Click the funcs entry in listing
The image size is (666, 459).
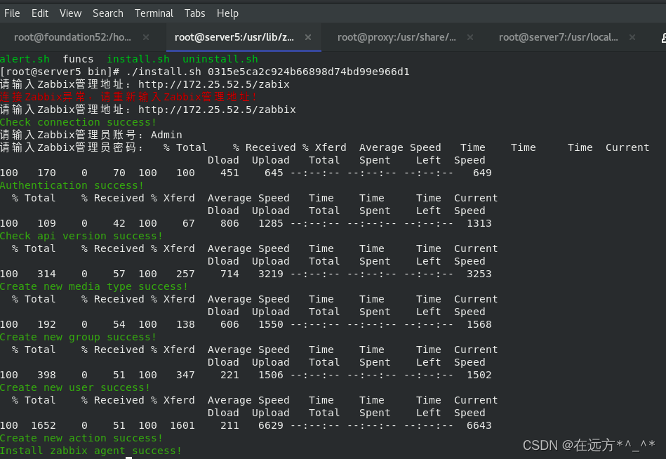78,59
